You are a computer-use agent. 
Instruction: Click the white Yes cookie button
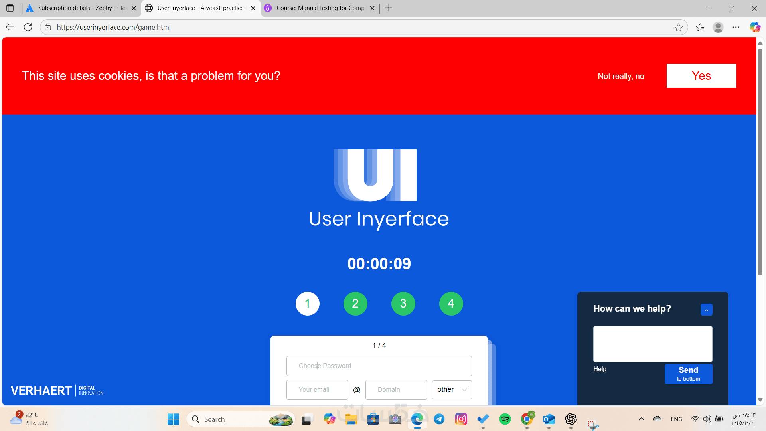[x=701, y=76]
